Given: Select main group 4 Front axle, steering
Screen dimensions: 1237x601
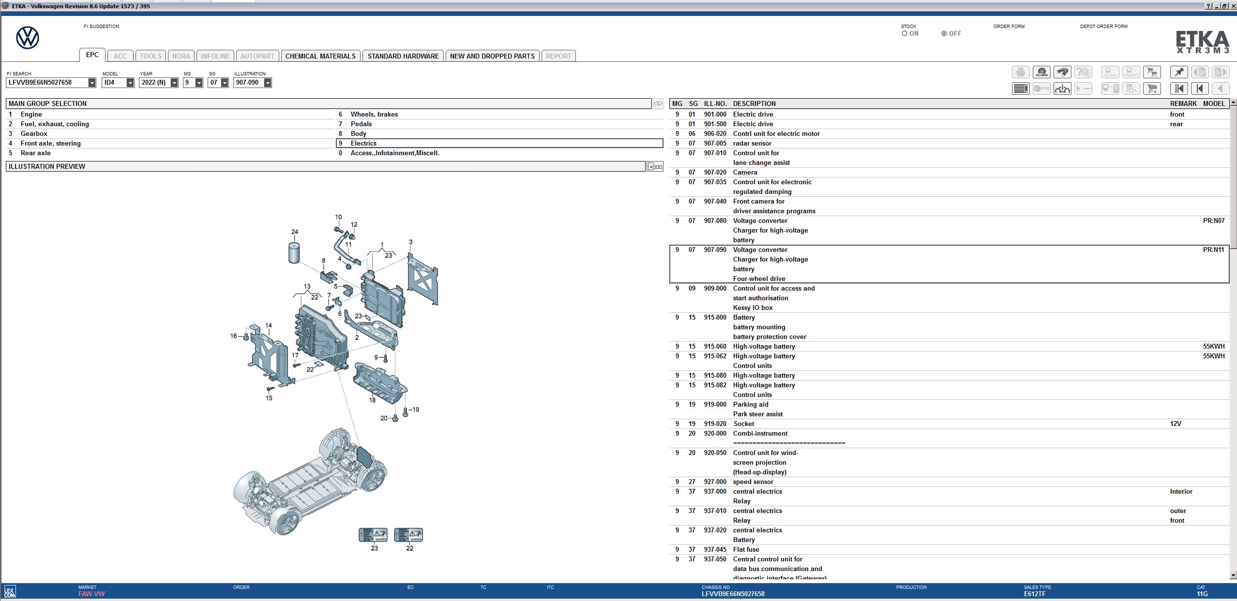Looking at the screenshot, I should tap(170, 144).
